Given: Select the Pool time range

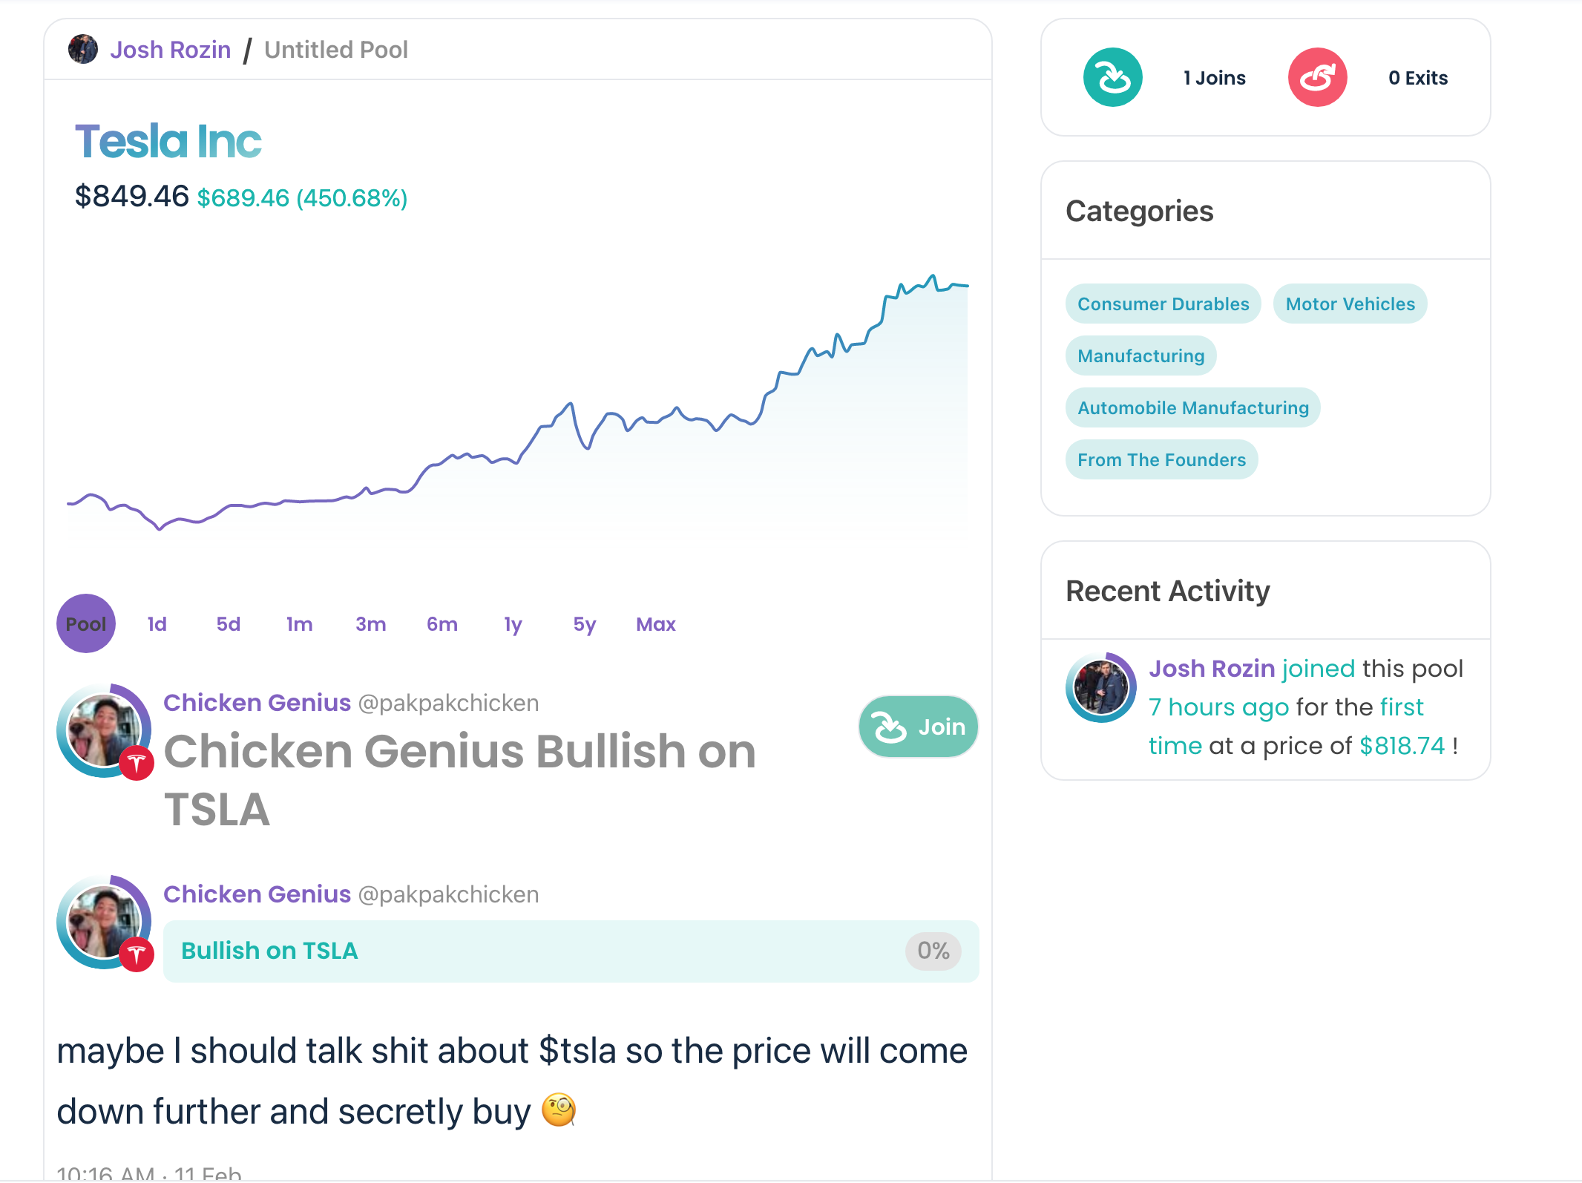Looking at the screenshot, I should (x=86, y=623).
